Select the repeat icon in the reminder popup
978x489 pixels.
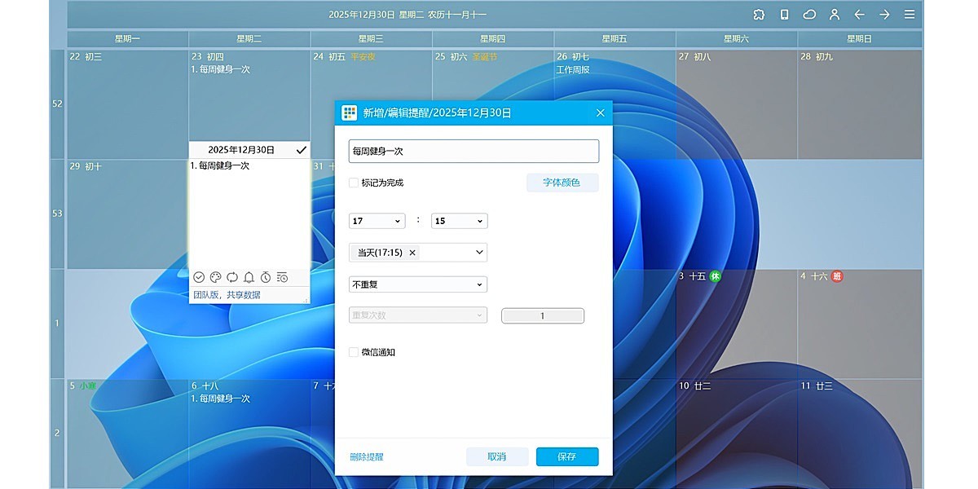point(232,277)
